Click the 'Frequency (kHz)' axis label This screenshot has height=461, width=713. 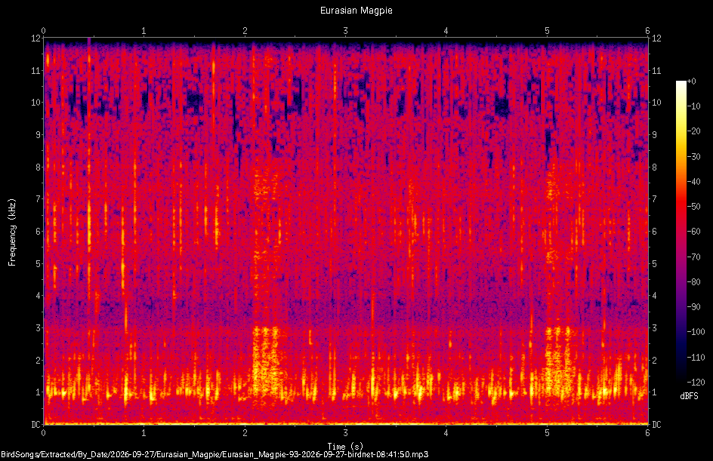click(x=12, y=232)
